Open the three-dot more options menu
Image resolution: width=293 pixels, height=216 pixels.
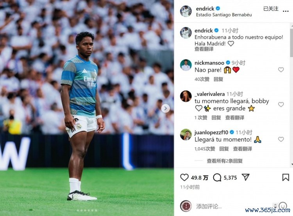tap(286, 11)
